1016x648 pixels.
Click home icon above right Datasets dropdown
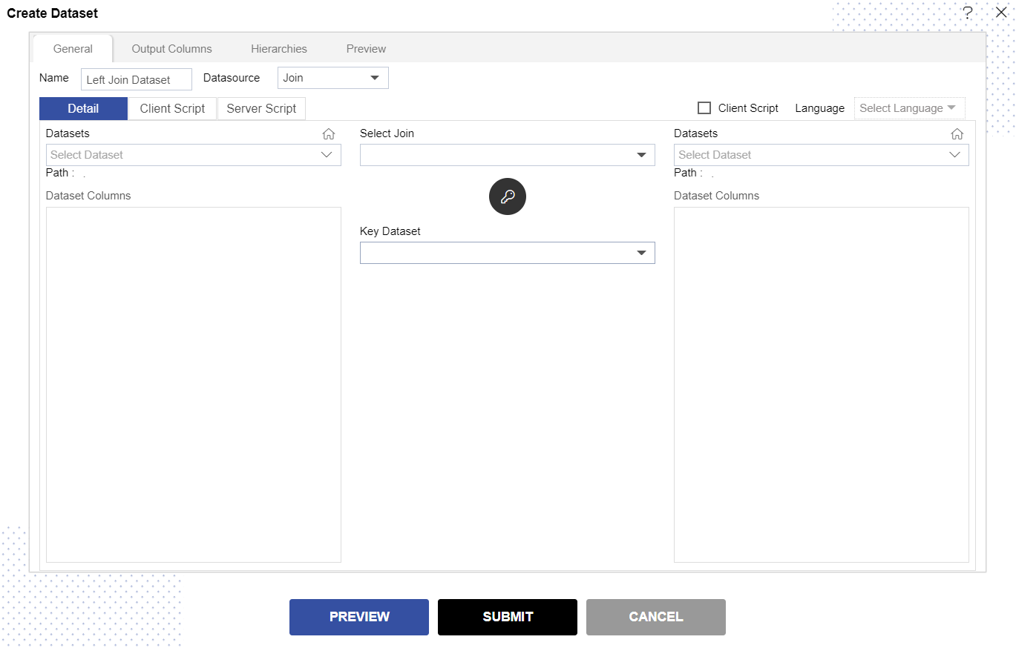click(957, 134)
